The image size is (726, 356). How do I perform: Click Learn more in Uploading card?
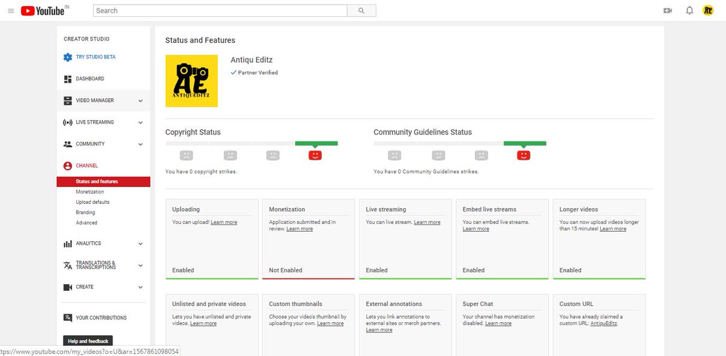tap(224, 223)
